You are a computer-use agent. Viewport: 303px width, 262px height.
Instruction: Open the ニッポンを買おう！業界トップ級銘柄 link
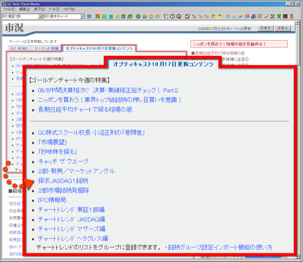click(110, 100)
